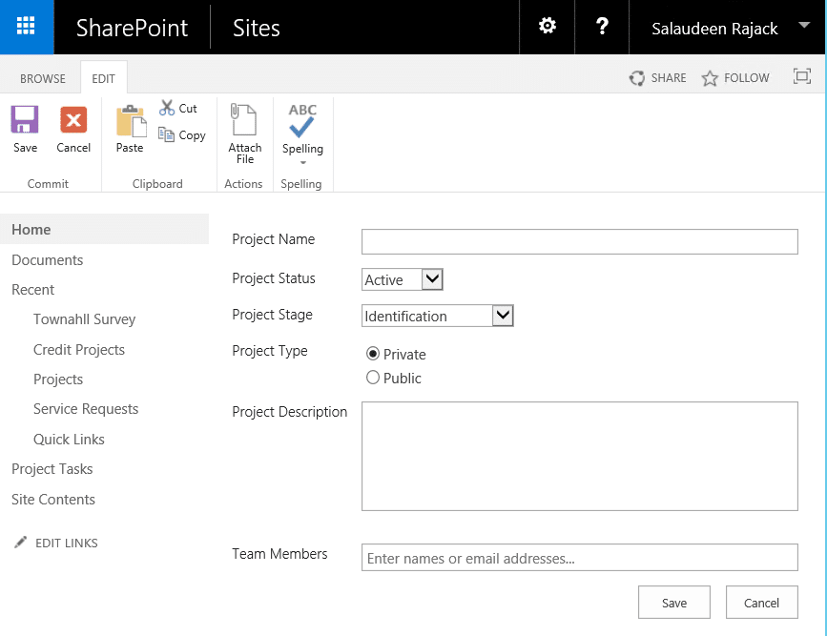Image resolution: width=827 pixels, height=636 pixels.
Task: Click the Save button below the form
Action: (x=673, y=602)
